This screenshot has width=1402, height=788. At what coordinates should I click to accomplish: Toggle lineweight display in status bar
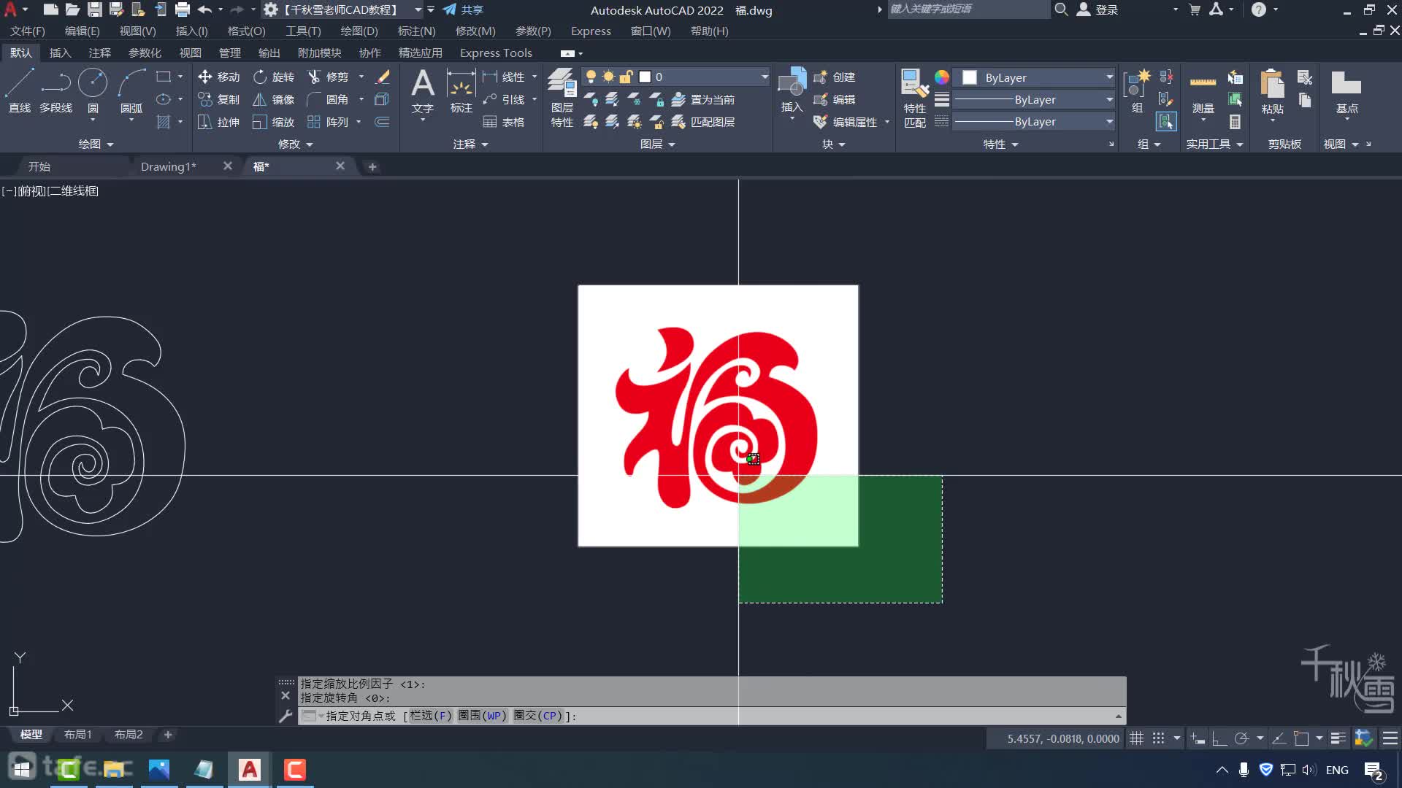[x=1338, y=738]
